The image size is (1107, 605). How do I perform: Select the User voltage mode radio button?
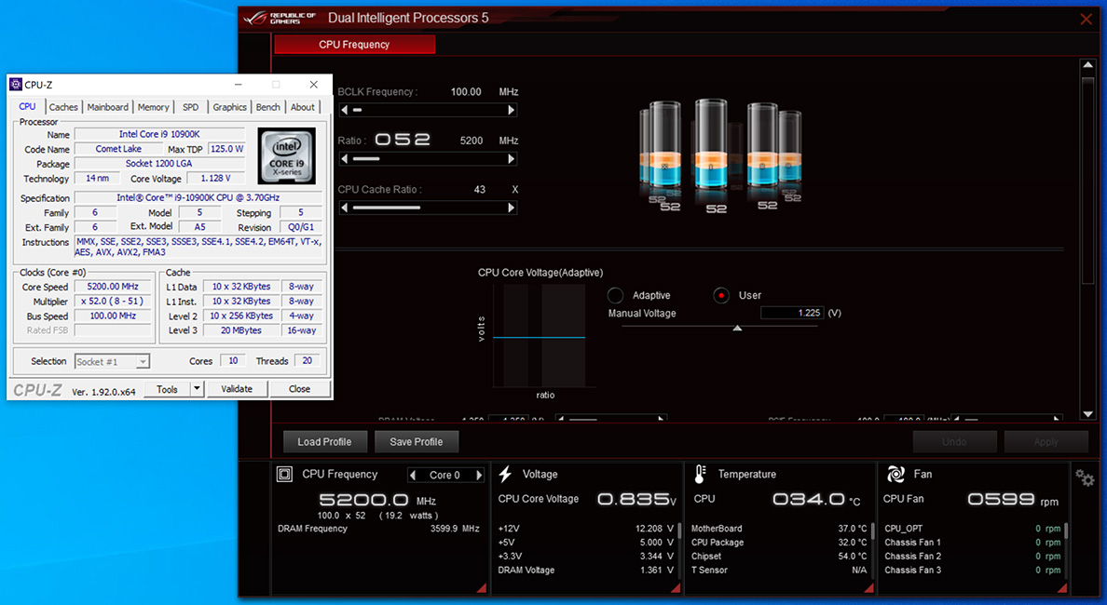(x=721, y=295)
